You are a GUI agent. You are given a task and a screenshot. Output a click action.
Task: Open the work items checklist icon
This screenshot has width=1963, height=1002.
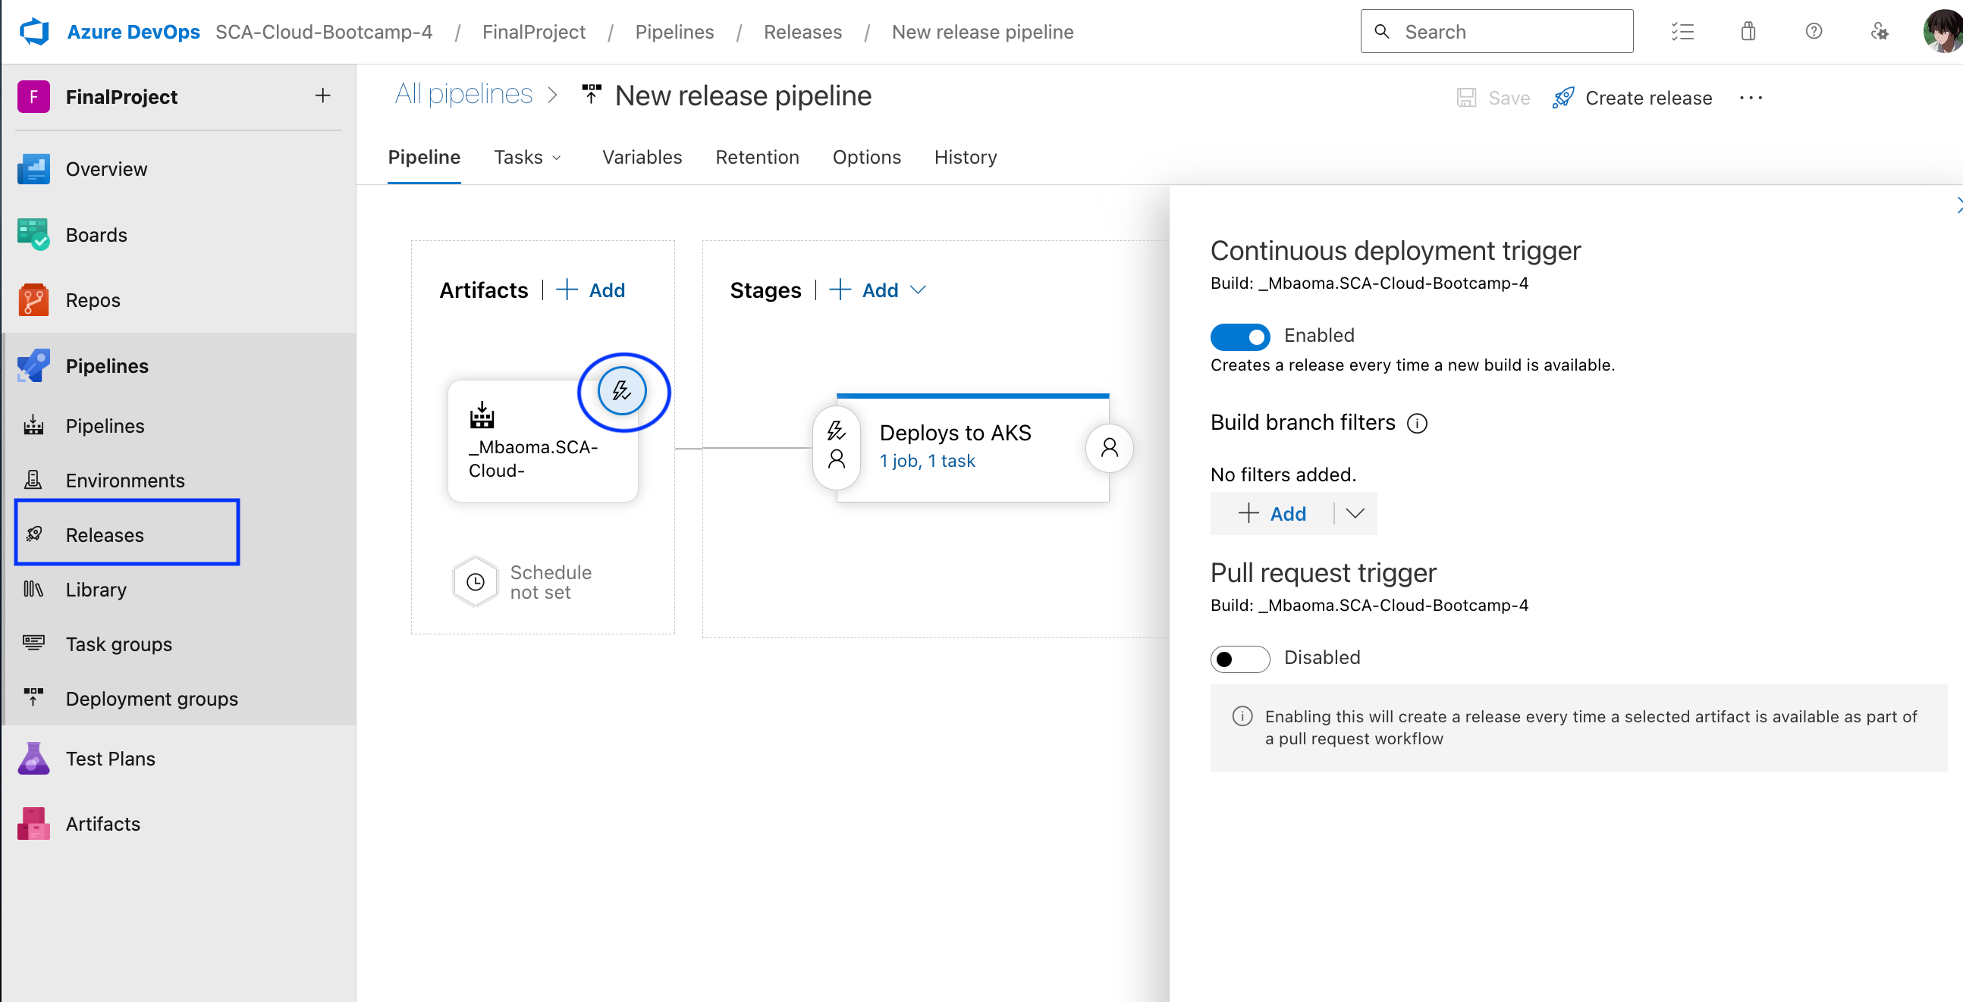click(1682, 31)
